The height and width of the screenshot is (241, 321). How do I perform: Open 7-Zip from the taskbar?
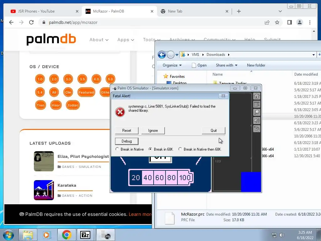coord(85,235)
